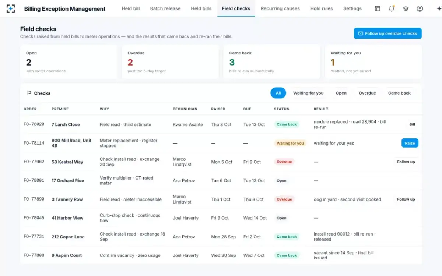Click order number FO-77808
The width and height of the screenshot is (442, 276).
pyautogui.click(x=34, y=255)
